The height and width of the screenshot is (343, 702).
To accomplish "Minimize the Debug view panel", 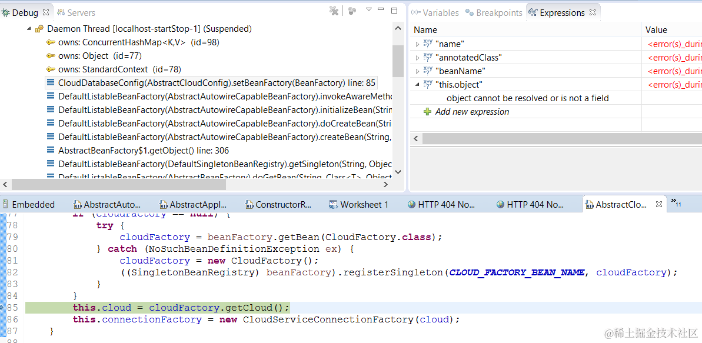I will coord(381,9).
